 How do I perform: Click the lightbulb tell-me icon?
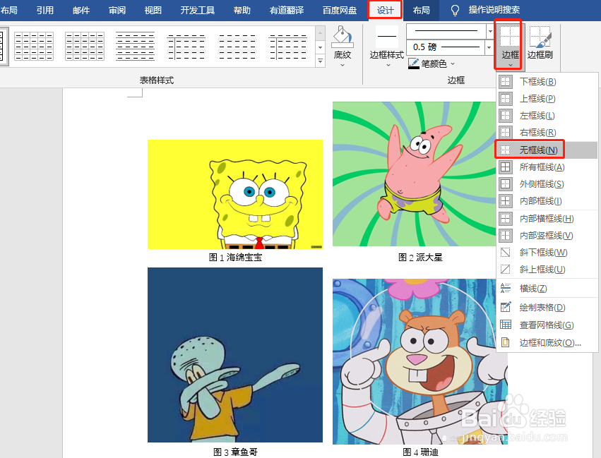(455, 11)
